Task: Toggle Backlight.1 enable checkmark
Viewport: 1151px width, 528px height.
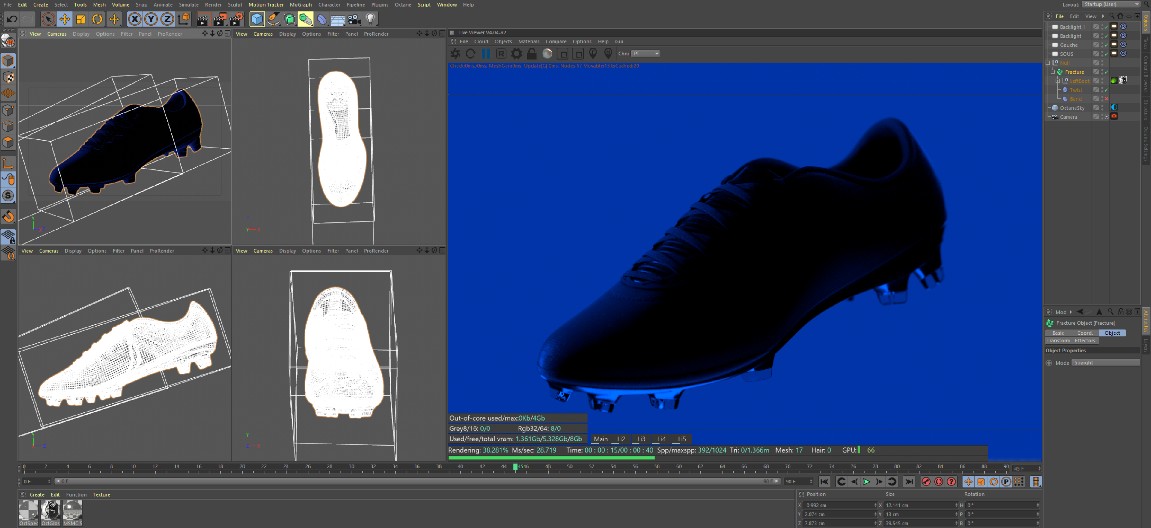Action: (x=1106, y=27)
